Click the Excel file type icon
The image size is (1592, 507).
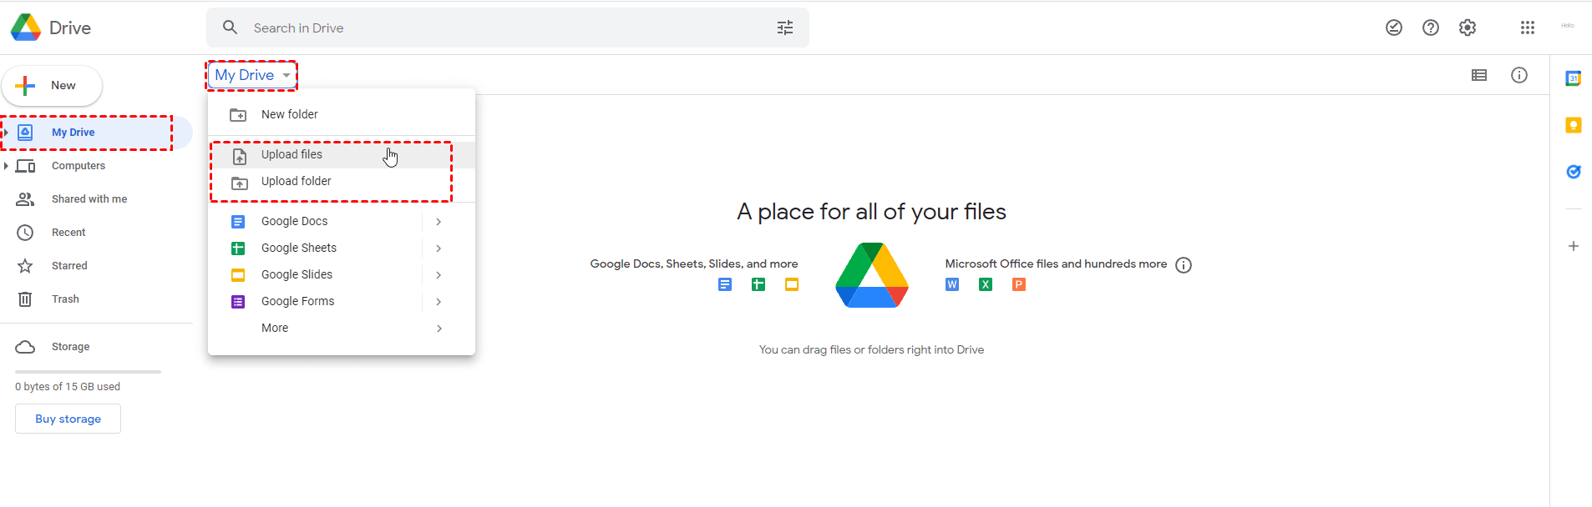tap(986, 284)
